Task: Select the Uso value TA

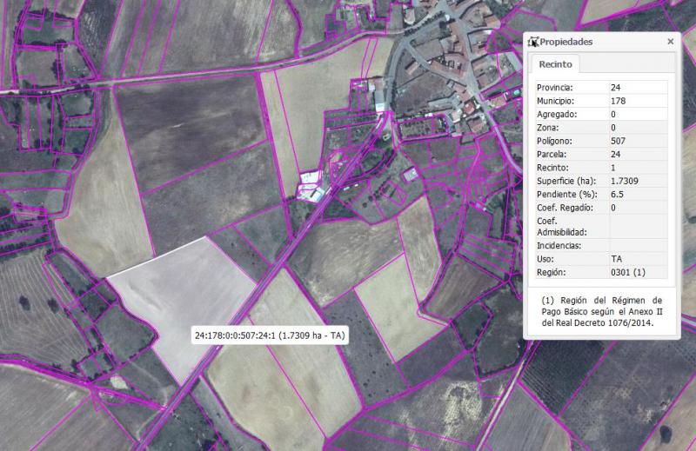Action: pos(616,260)
